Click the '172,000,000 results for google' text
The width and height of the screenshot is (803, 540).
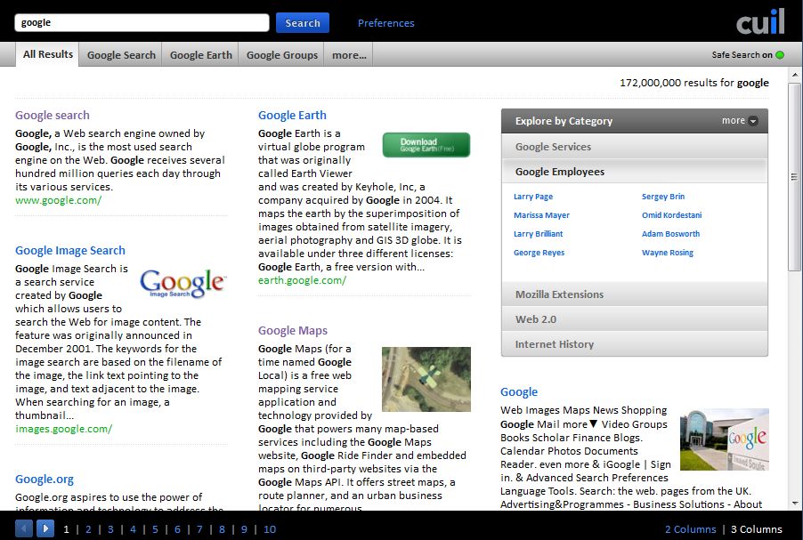point(693,83)
